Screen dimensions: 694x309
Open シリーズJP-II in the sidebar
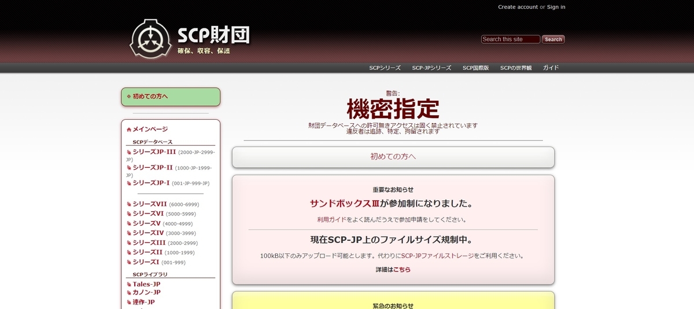pyautogui.click(x=153, y=168)
